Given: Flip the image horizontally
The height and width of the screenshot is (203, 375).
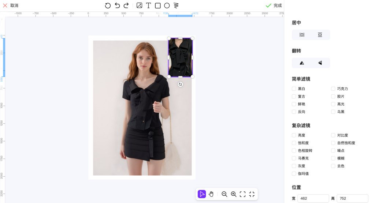Looking at the screenshot, I should click(x=302, y=63).
